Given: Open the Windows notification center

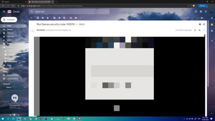Looking at the screenshot, I should click(x=211, y=119).
